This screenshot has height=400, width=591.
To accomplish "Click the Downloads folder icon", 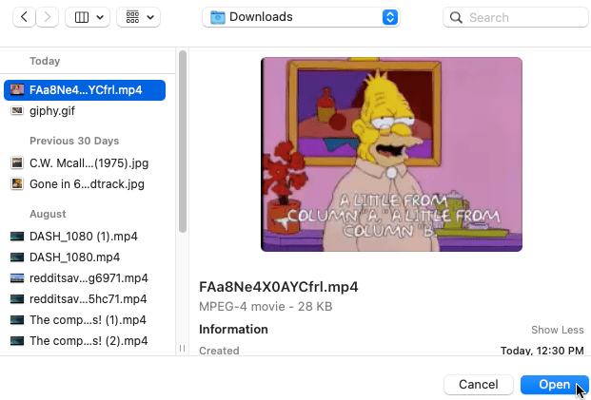I will coord(218,17).
